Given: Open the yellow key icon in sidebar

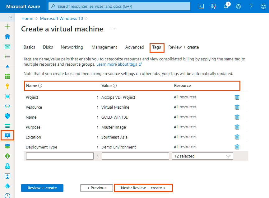Looking at the screenshot, I should pyautogui.click(x=7, y=86).
